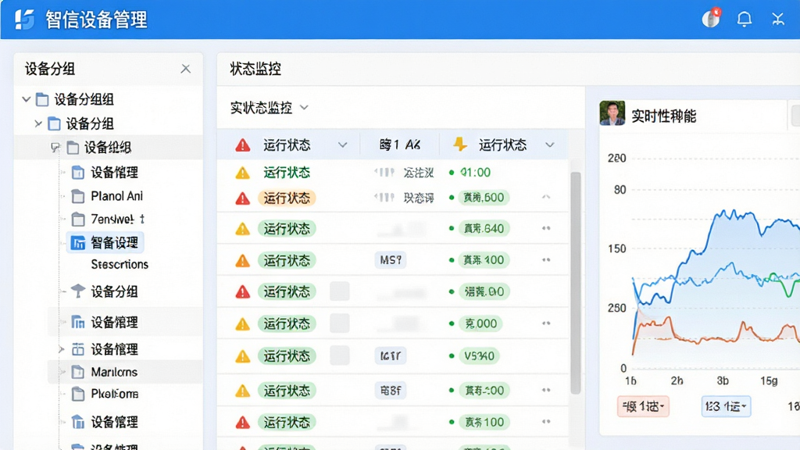This screenshot has width=800, height=450.
Task: Open the notifications bell
Action: click(745, 20)
